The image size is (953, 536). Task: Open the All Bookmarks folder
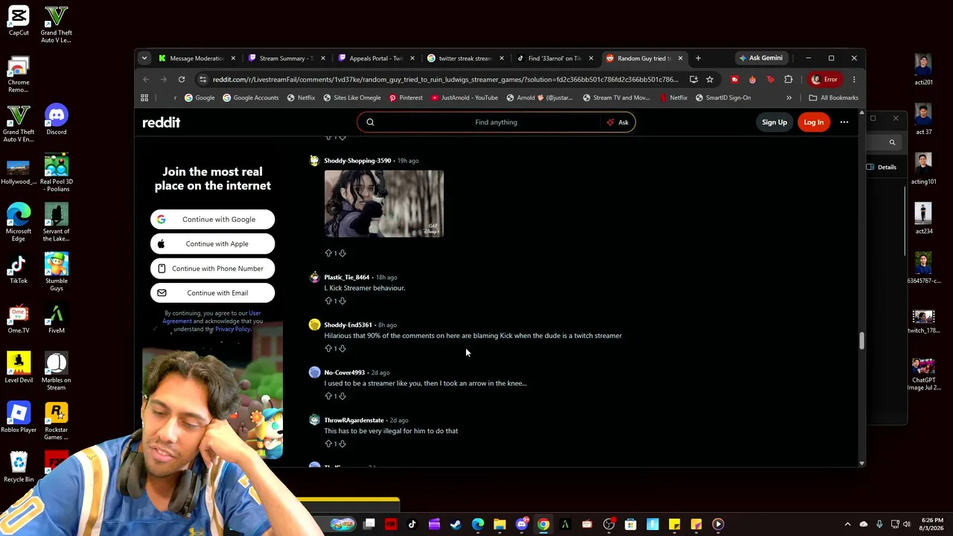click(834, 98)
